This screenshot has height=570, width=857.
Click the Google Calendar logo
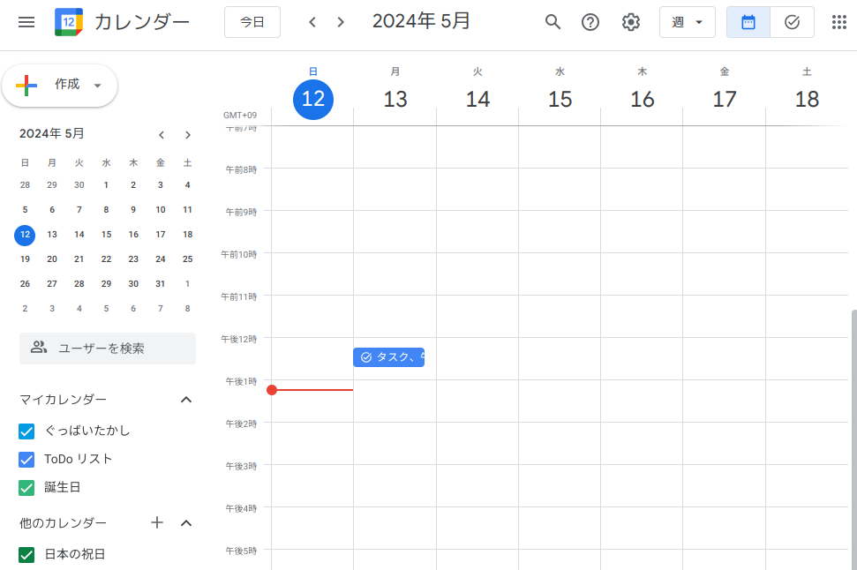pyautogui.click(x=69, y=22)
